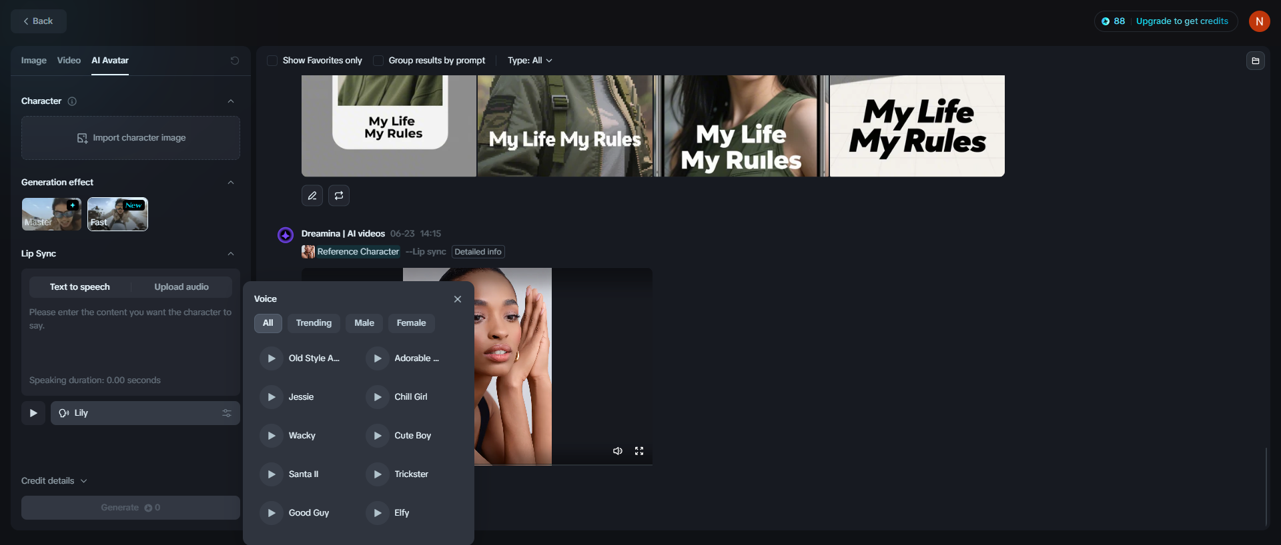
Task: Click the "Speaking duration: 0.00 seconds" text
Action: pos(95,380)
